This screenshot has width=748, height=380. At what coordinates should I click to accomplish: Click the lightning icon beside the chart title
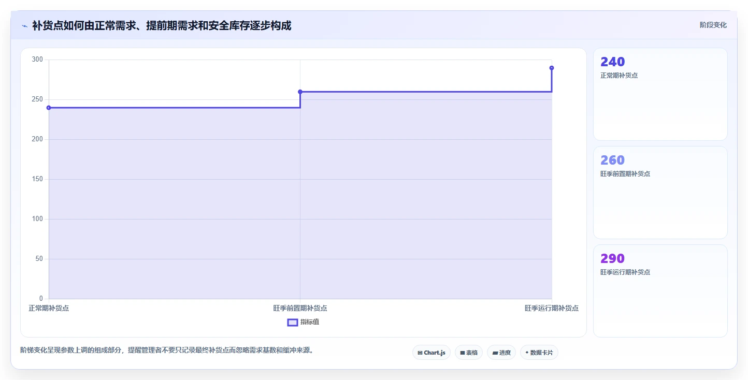(x=24, y=26)
